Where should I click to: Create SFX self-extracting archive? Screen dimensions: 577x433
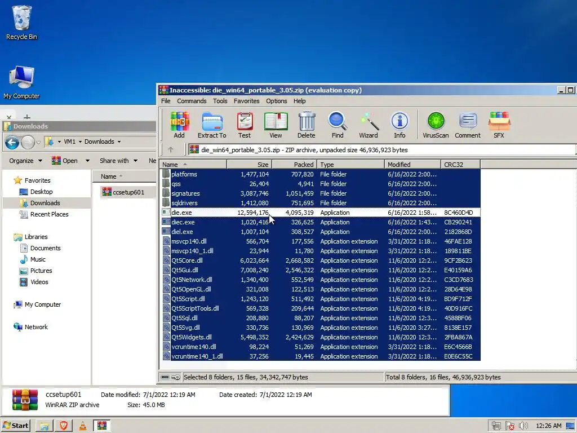pyautogui.click(x=499, y=125)
